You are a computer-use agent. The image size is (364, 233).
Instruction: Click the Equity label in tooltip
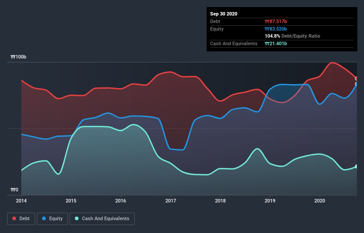(217, 29)
